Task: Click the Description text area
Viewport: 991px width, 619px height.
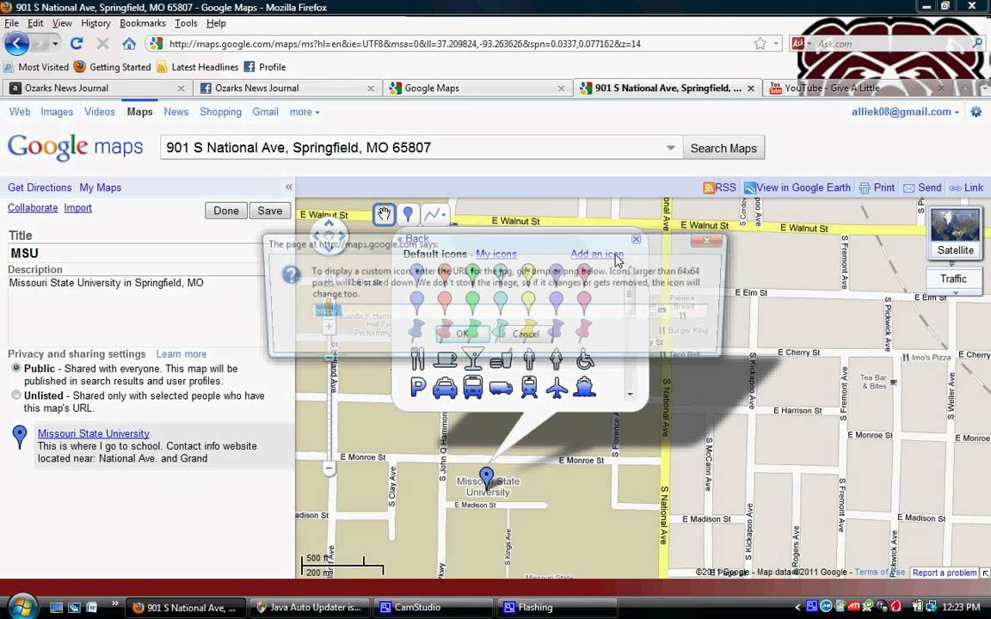Action: 136,310
